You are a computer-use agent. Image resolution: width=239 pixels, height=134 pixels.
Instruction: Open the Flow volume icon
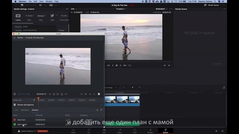click(15, 94)
